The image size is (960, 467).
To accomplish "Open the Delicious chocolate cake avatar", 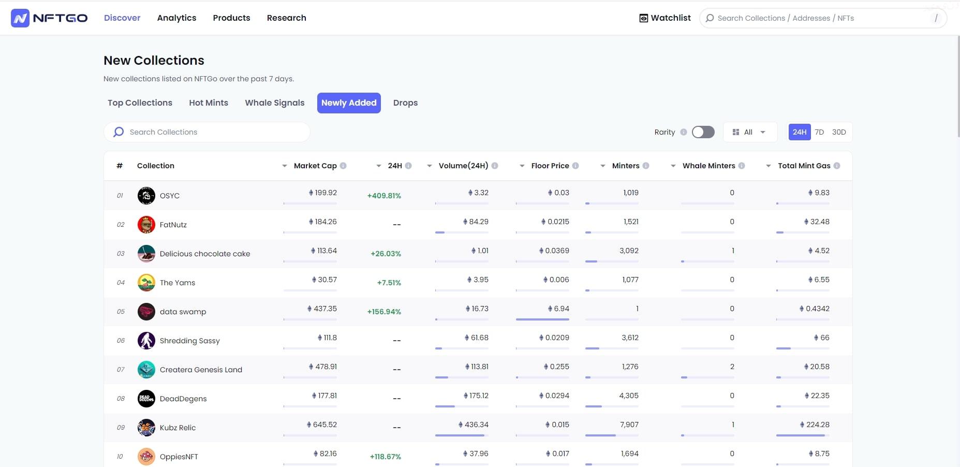I will (x=146, y=254).
